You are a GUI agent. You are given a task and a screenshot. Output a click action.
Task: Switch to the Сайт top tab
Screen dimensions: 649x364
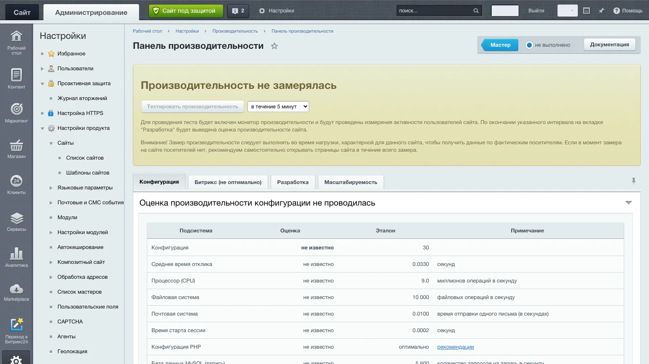[22, 12]
